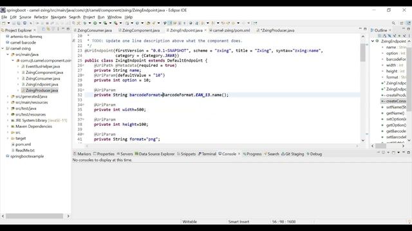412x231 pixels.
Task: Maximize the editor area
Action: click(365, 29)
